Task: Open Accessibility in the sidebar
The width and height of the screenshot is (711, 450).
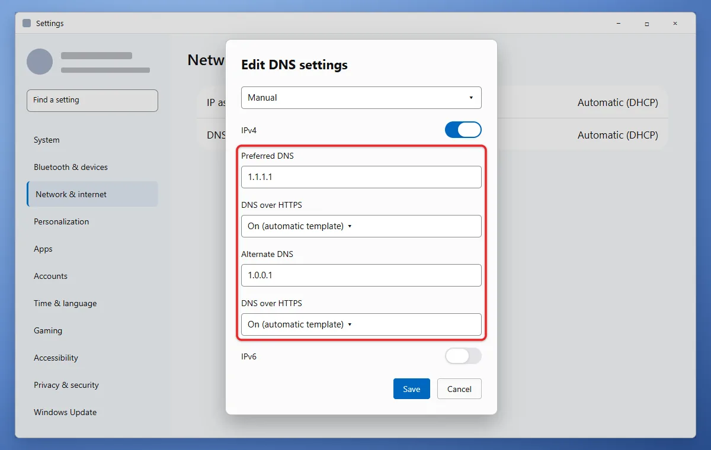Action: tap(92, 358)
